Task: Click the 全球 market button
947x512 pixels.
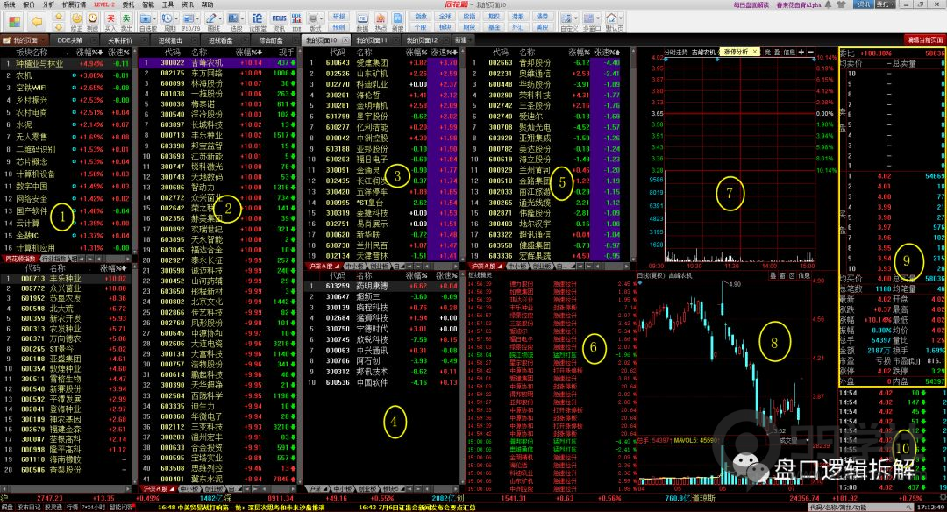Action: (x=445, y=15)
